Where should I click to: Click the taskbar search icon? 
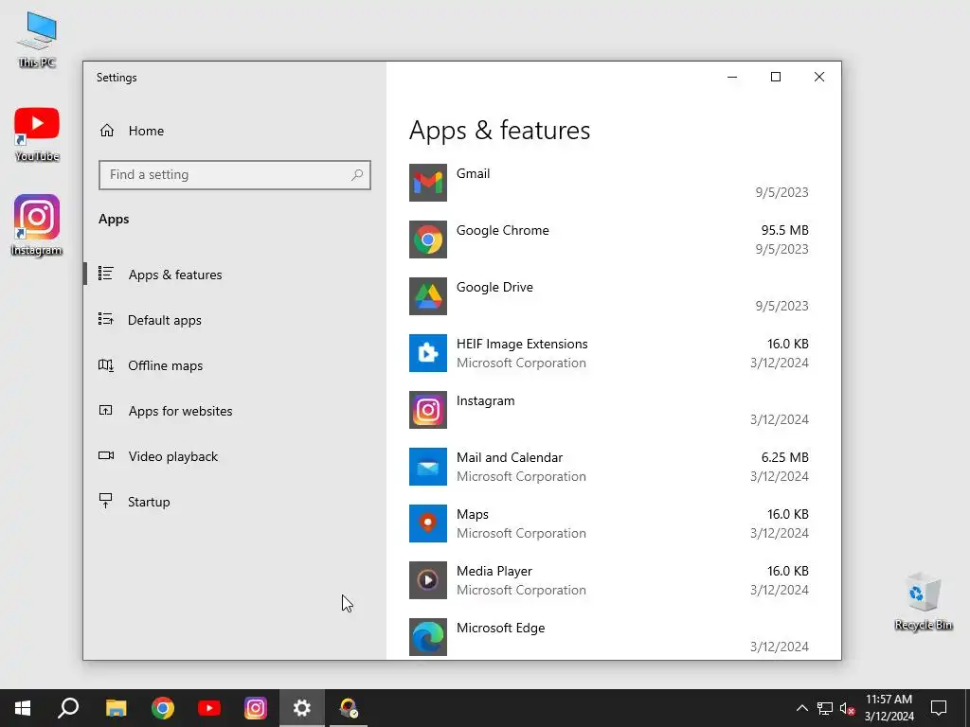[68, 708]
